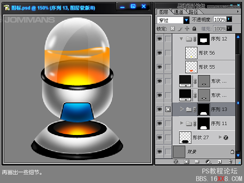Switch to the 路径 tab
244x183 pixels.
click(x=193, y=12)
